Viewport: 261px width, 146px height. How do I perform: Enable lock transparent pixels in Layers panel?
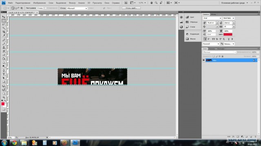pyautogui.click(x=214, y=56)
